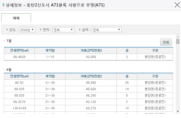Click the floor cell 25
Screen dimensions: 181x118
pyautogui.click(x=127, y=83)
